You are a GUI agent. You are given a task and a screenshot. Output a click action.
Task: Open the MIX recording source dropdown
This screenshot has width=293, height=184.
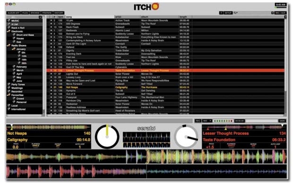pos(207,121)
